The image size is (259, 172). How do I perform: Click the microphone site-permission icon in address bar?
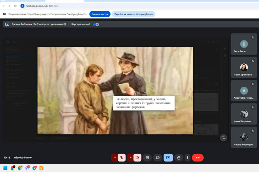tap(22, 6)
